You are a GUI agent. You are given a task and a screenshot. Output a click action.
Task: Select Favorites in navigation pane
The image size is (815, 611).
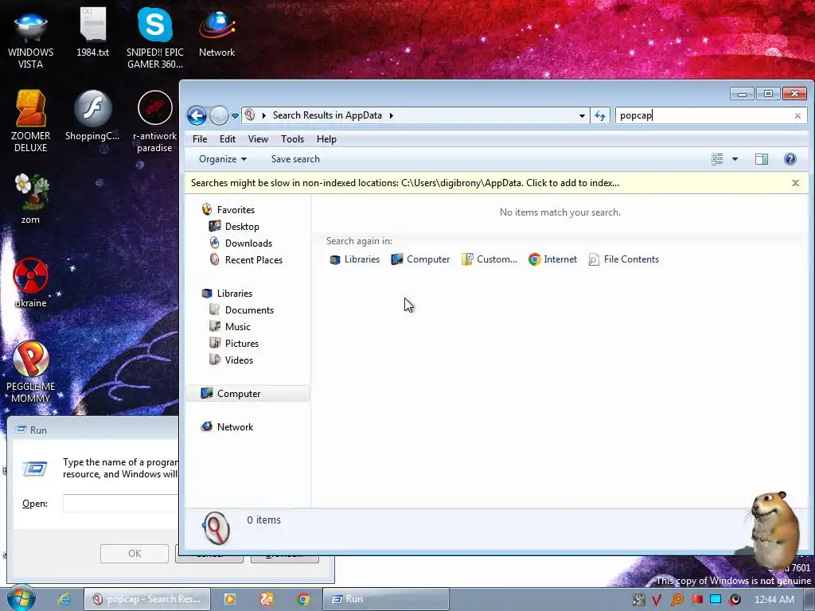pyautogui.click(x=228, y=209)
